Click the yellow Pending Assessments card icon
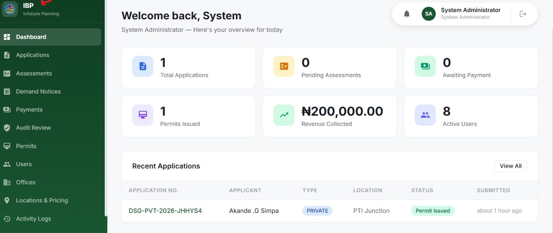 (284, 66)
